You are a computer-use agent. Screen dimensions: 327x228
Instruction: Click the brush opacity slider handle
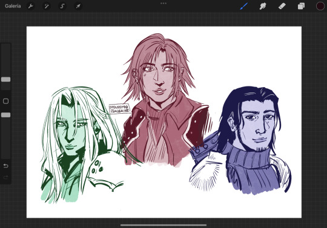click(x=6, y=115)
